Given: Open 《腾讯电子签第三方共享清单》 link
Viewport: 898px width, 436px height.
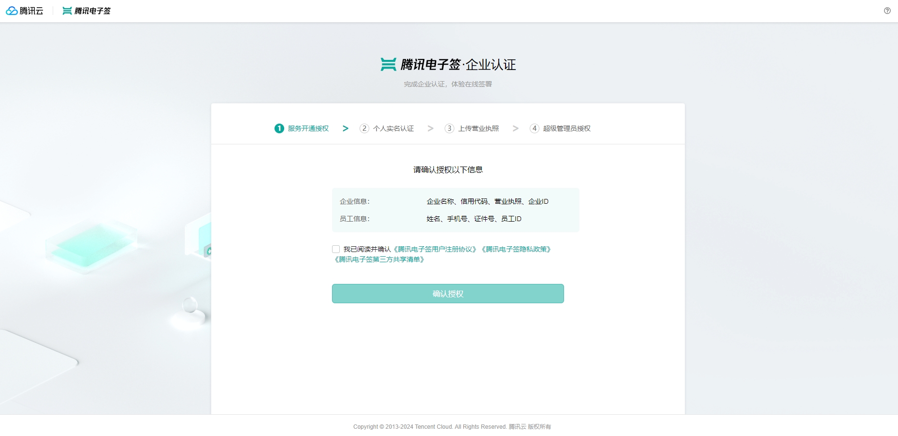Looking at the screenshot, I should (379, 259).
